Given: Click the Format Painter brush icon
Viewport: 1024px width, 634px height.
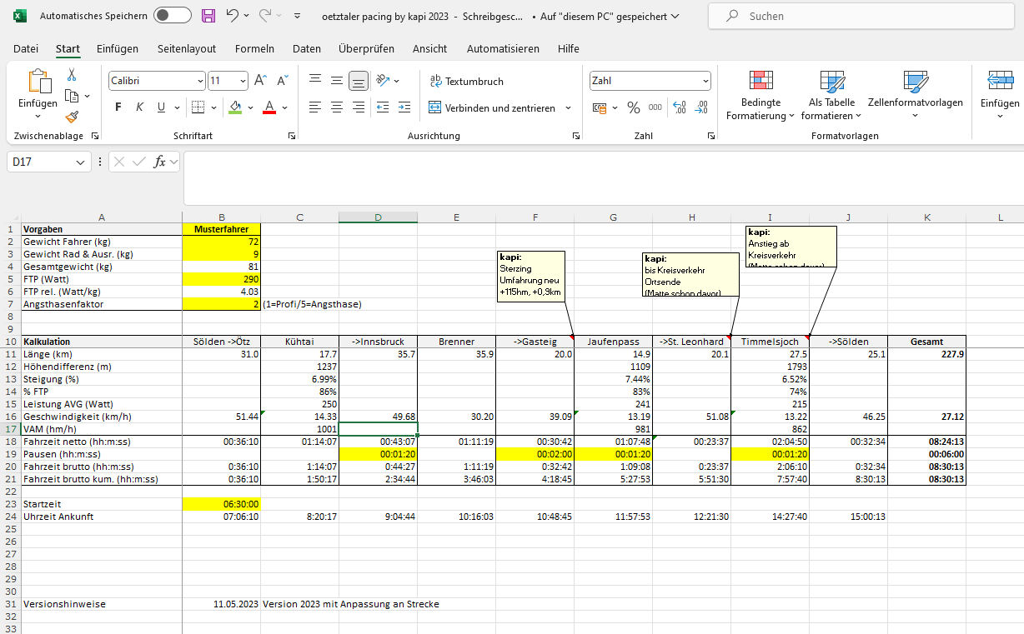Looking at the screenshot, I should pyautogui.click(x=72, y=117).
